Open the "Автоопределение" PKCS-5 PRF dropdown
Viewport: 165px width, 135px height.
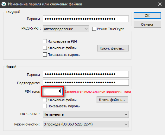tap(66, 29)
